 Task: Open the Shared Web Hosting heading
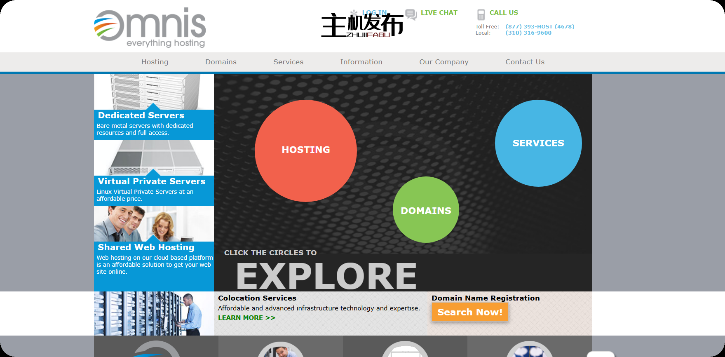point(146,247)
